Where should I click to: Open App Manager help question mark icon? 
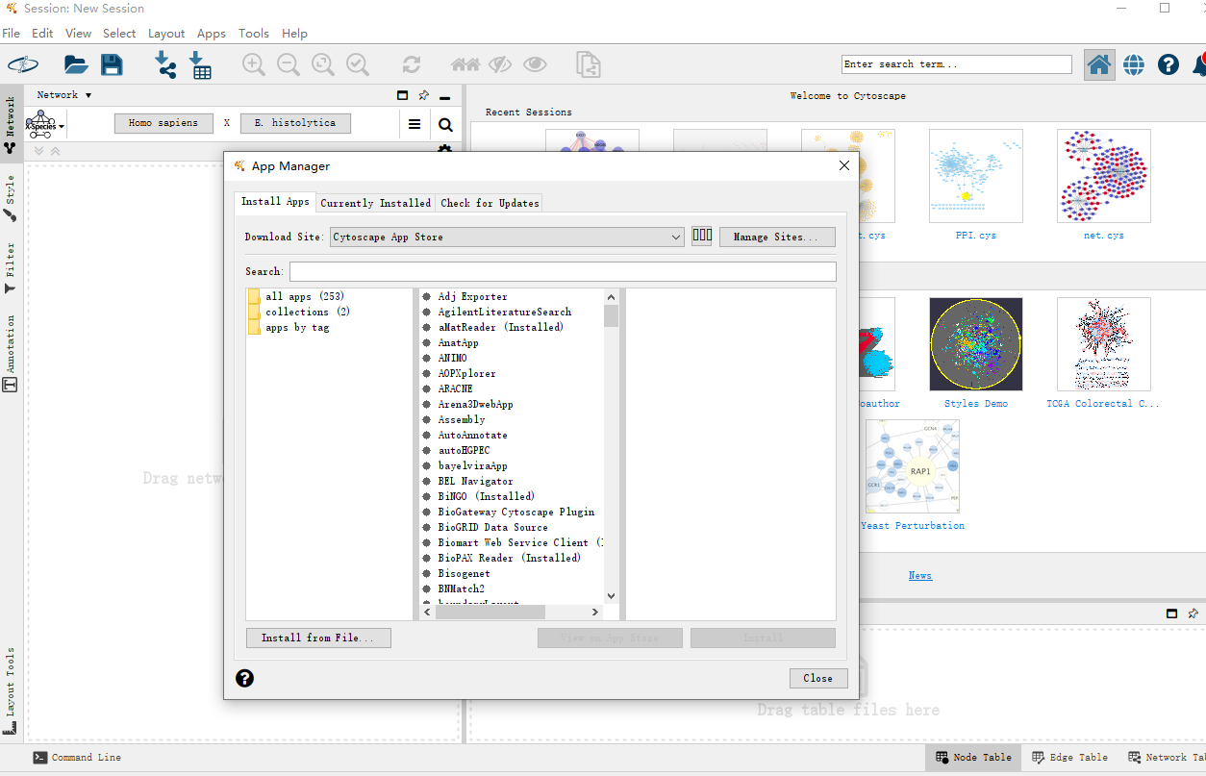[x=245, y=678]
